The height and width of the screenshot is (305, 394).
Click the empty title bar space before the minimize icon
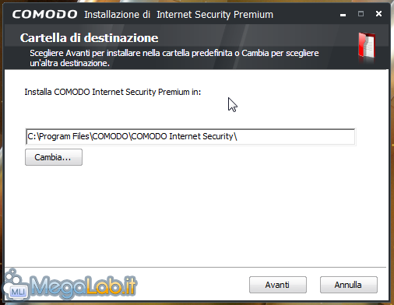coord(305,15)
